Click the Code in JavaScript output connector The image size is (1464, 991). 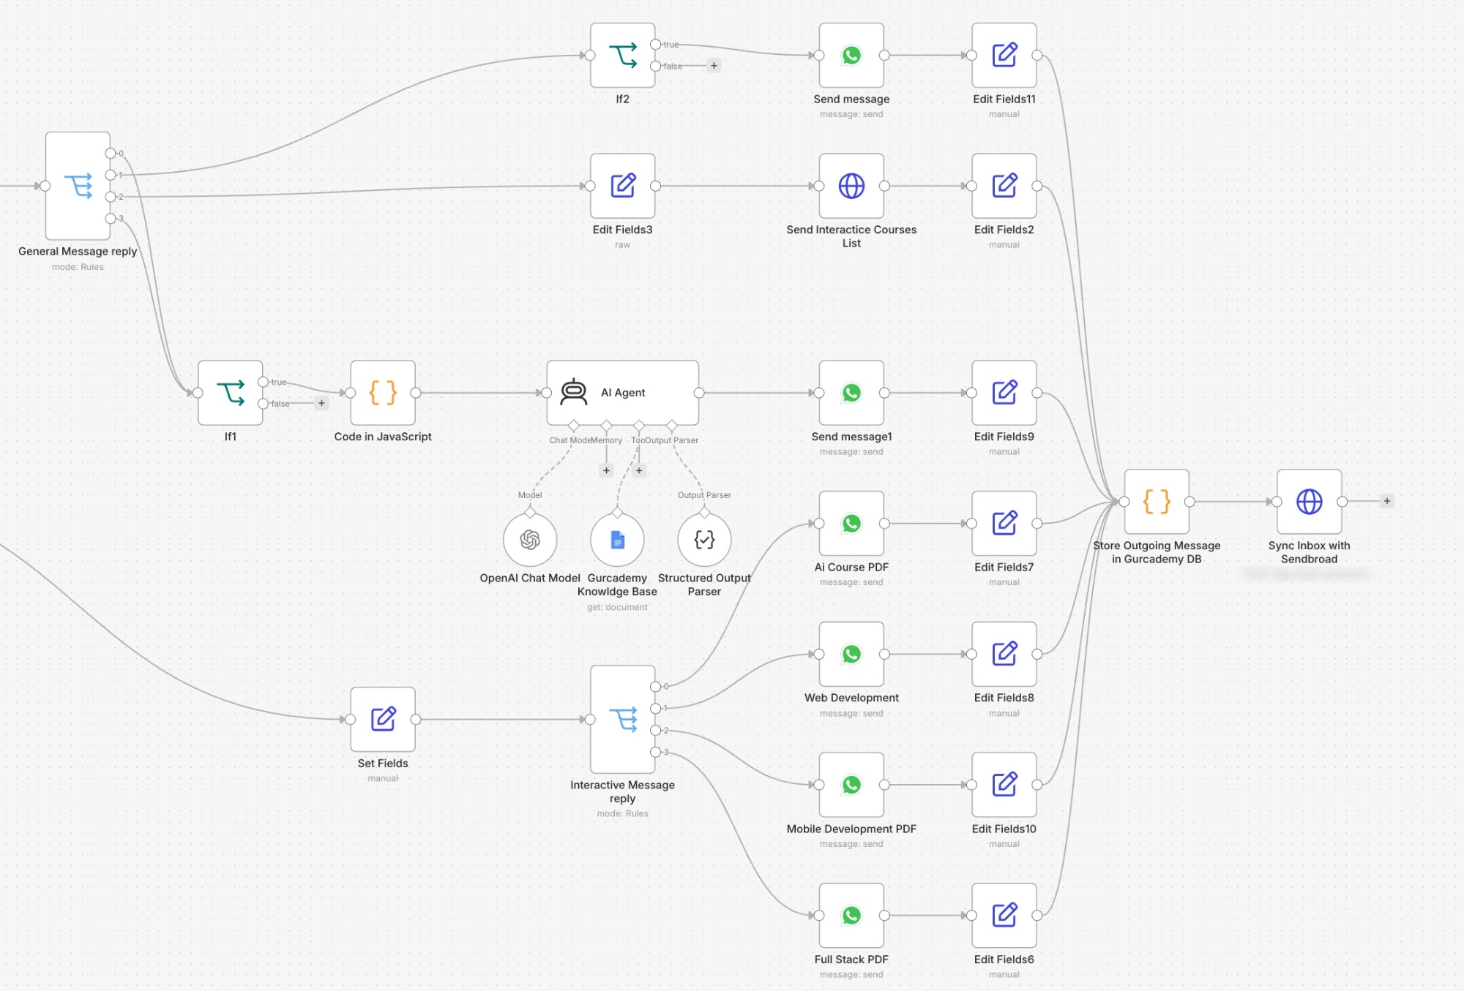click(416, 393)
